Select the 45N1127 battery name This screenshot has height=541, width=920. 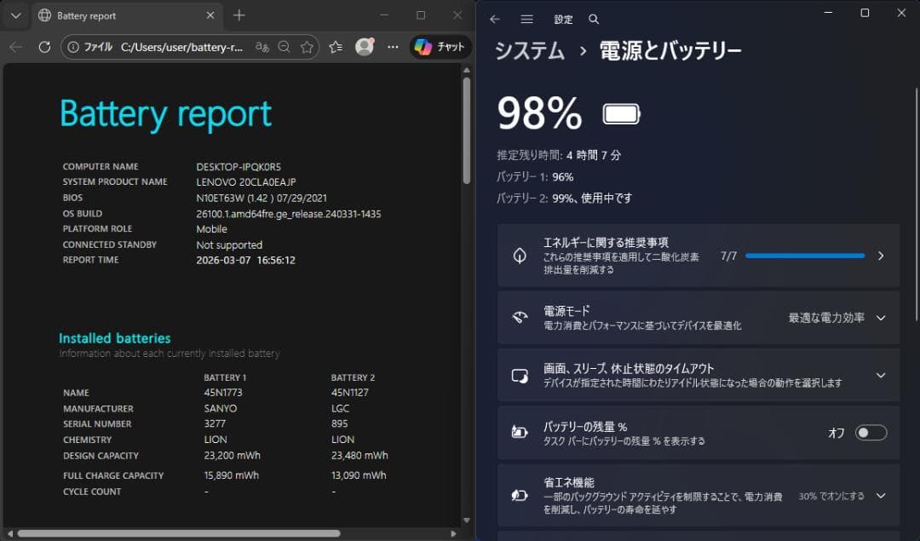pyautogui.click(x=350, y=393)
